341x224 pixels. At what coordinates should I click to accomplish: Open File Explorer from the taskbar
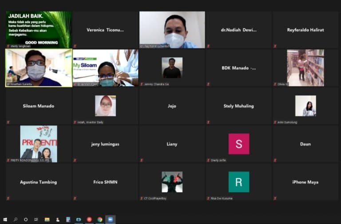47,220
